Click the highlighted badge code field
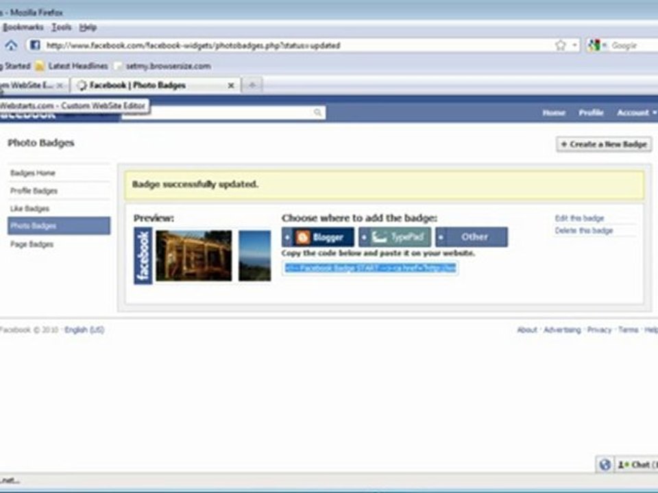The height and width of the screenshot is (493, 658). coord(370,268)
